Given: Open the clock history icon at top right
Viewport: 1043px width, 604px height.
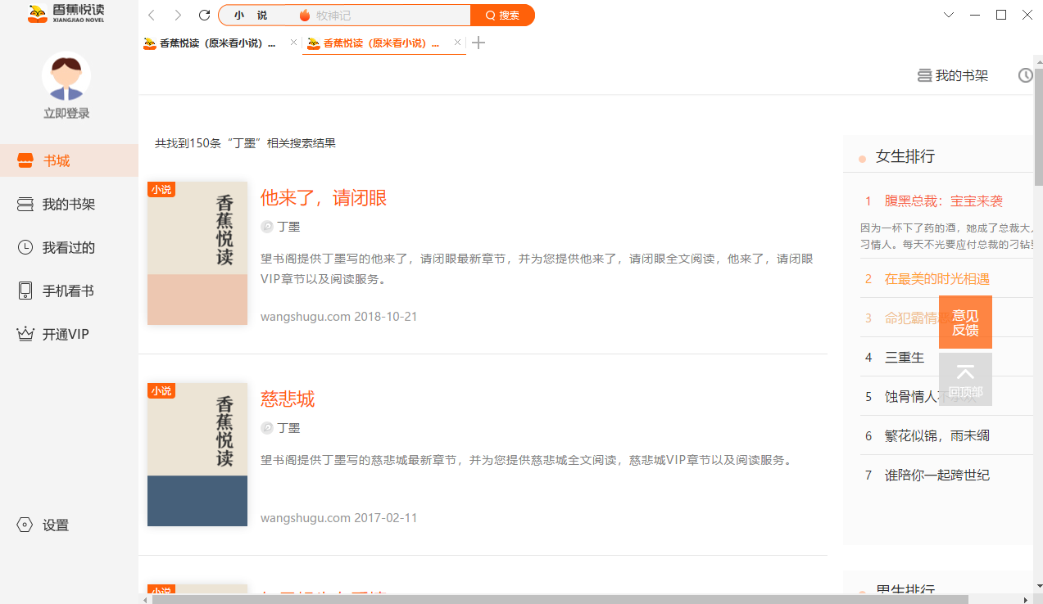Looking at the screenshot, I should click(x=1026, y=75).
